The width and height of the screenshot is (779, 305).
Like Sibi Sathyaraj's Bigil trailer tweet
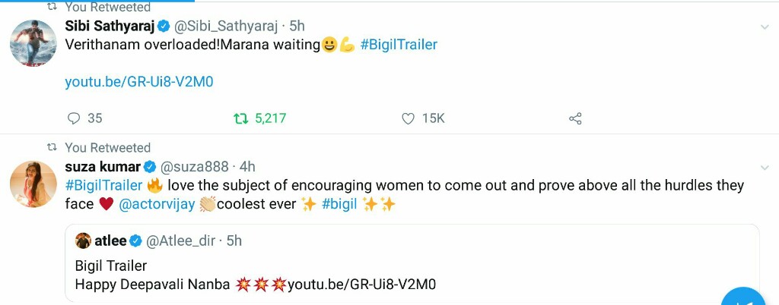409,118
